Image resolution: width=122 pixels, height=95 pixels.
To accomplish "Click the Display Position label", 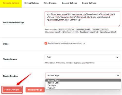I will 10,76.
